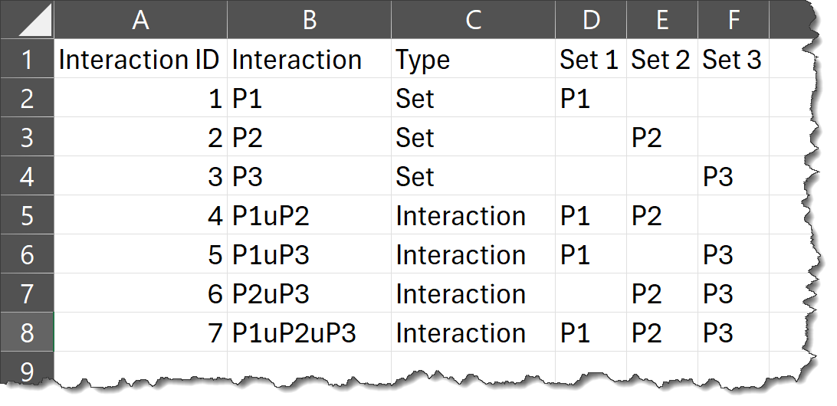This screenshot has height=406, width=837.
Task: Select row 9 header
Action: 27,371
